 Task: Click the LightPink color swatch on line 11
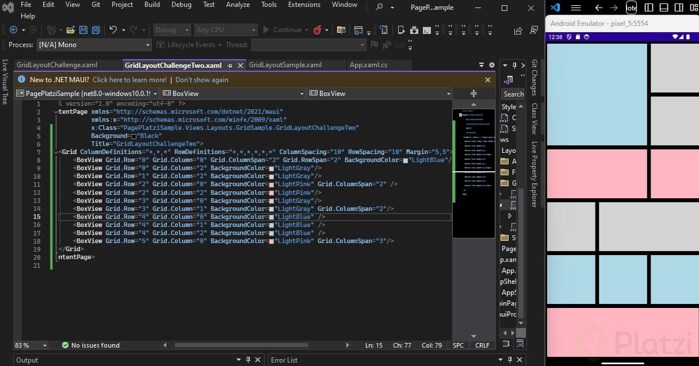coord(272,184)
